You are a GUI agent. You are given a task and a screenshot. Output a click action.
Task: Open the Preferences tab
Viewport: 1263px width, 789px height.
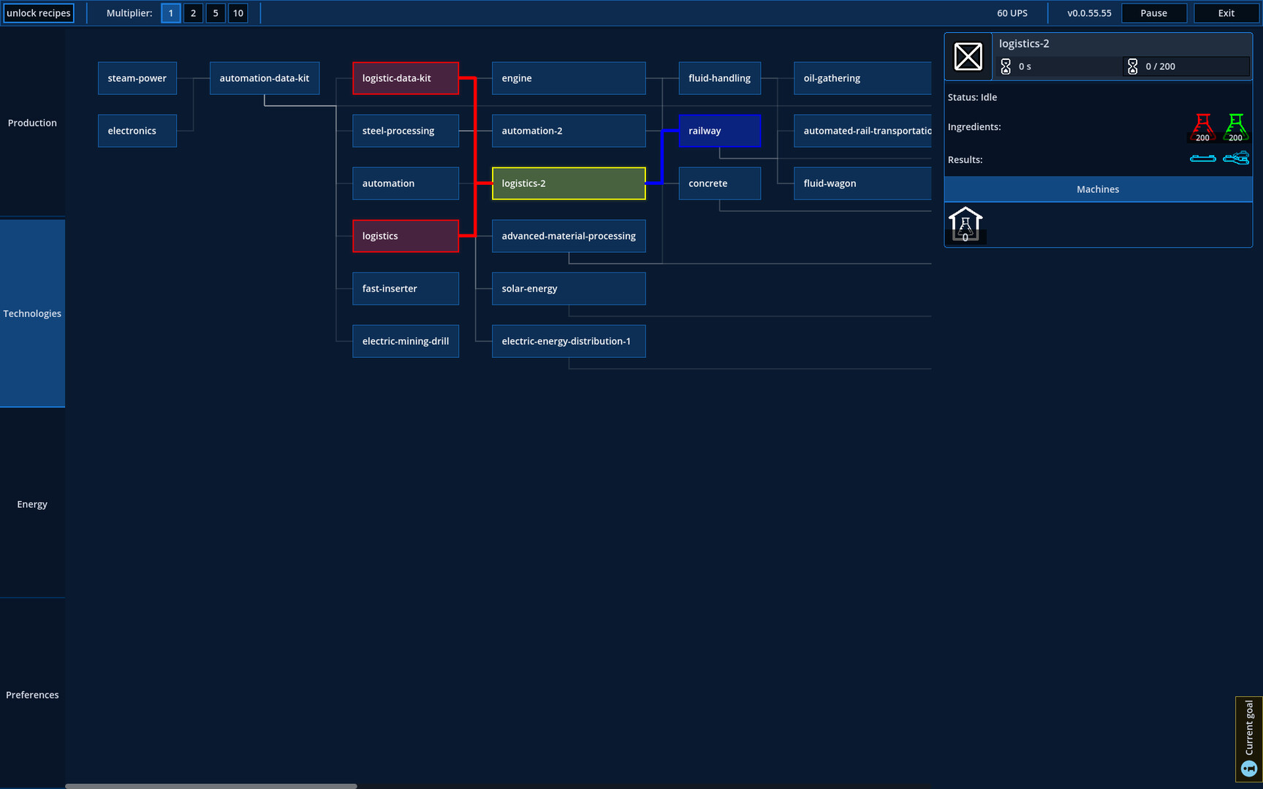[x=32, y=695]
